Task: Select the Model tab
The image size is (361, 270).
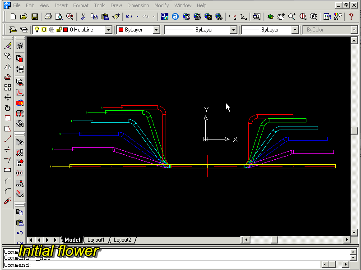Action: tap(72, 240)
